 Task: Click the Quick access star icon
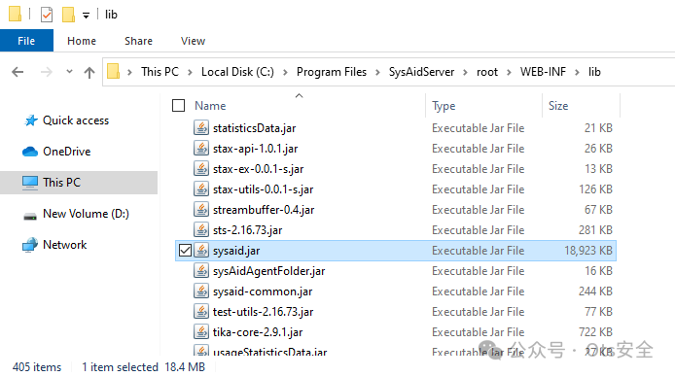(x=30, y=120)
